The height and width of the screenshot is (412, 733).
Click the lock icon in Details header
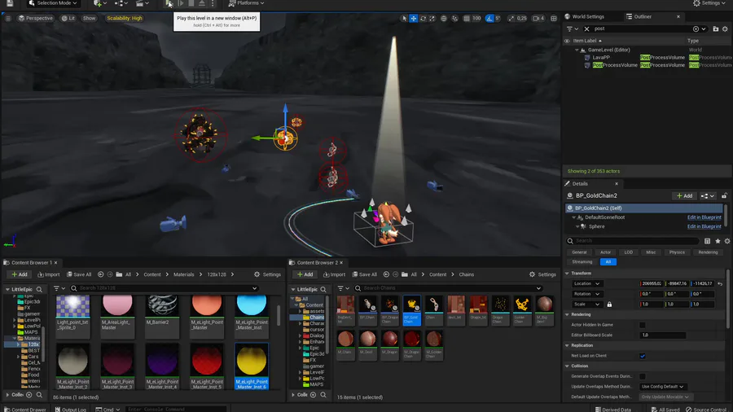point(724,195)
